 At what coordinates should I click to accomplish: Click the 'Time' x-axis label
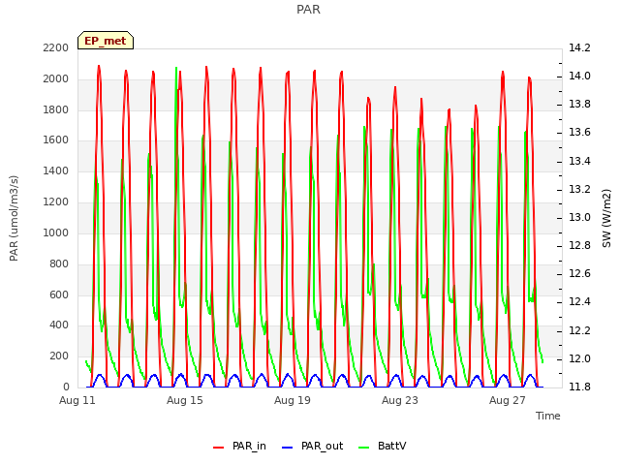point(548,416)
